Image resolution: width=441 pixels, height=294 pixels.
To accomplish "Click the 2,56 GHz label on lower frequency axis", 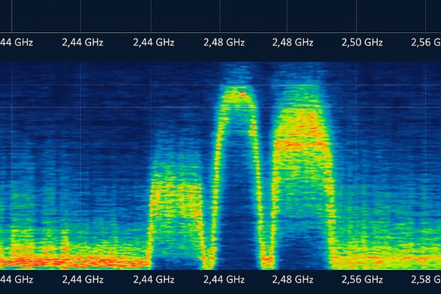I will (362, 280).
